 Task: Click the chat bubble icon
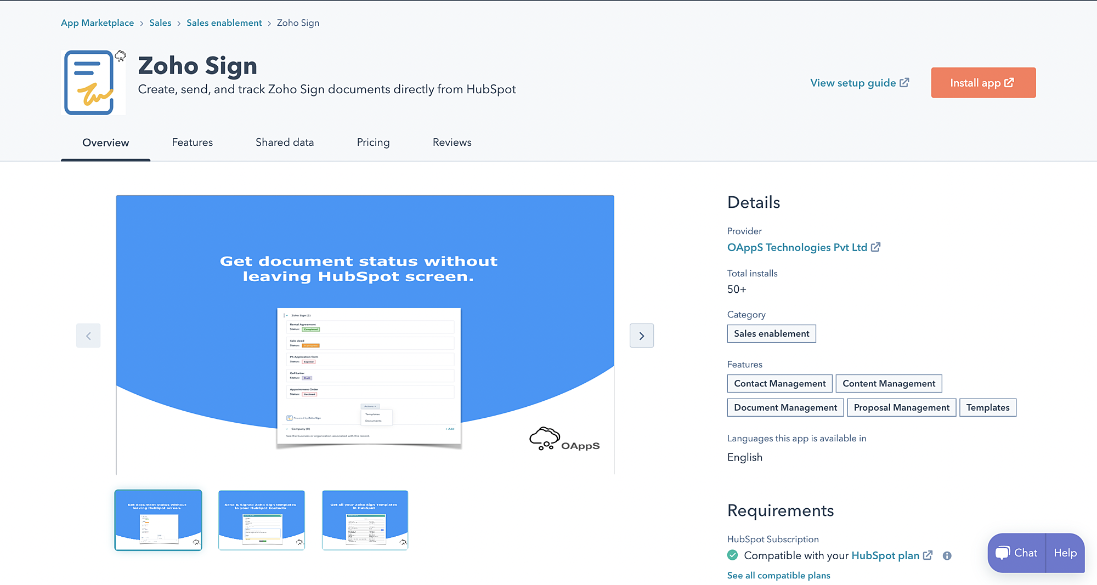click(1003, 553)
